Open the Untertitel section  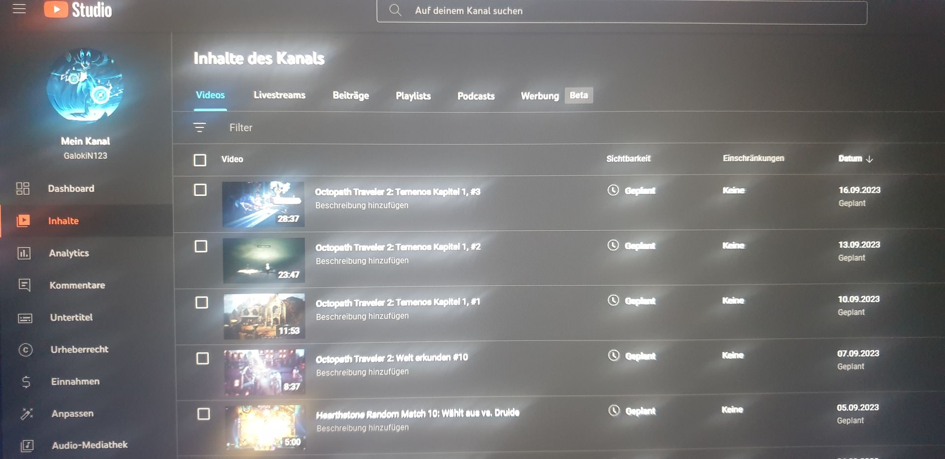(71, 317)
